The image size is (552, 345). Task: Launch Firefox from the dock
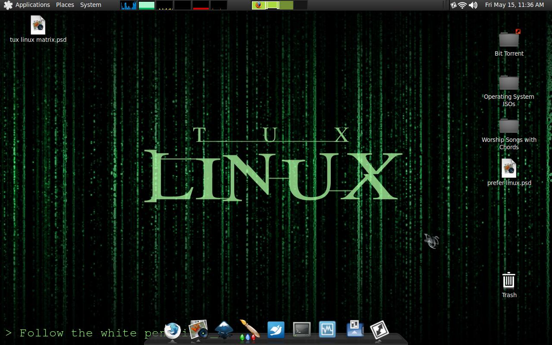172,331
